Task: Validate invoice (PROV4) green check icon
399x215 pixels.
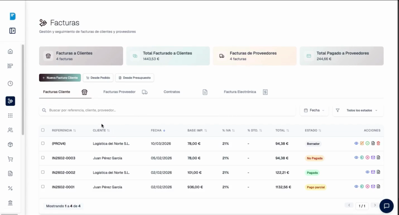Action: [367, 143]
